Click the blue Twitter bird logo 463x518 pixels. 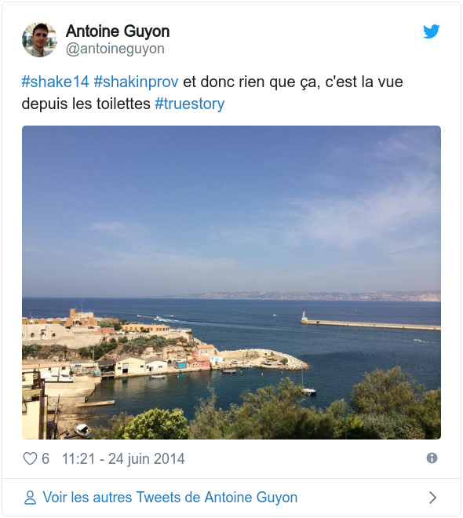pyautogui.click(x=432, y=31)
